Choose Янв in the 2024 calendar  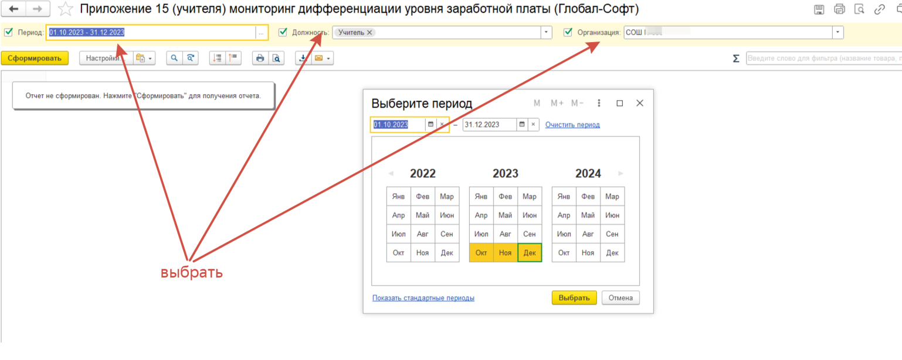(x=564, y=197)
